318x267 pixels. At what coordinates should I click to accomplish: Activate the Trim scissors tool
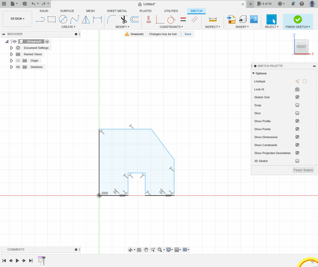[123, 19]
